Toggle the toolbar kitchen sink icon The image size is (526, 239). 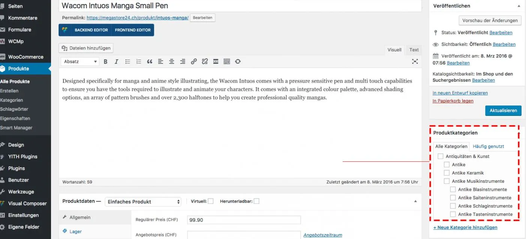point(227,62)
